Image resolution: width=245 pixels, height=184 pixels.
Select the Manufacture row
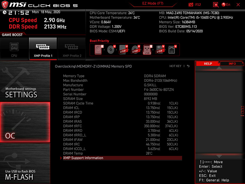pyautogui.click(x=122, y=85)
